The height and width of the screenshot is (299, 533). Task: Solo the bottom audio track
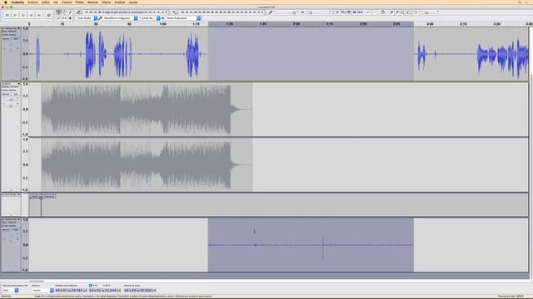point(16,230)
